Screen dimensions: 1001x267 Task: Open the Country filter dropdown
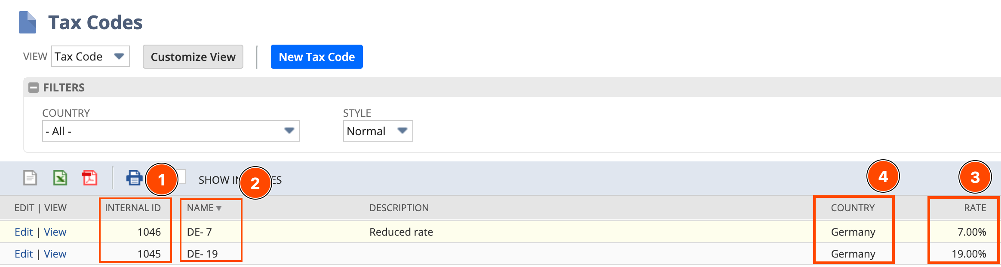(x=171, y=131)
